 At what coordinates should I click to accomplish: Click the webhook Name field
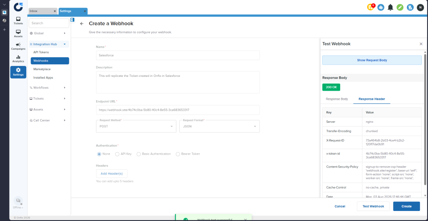click(x=178, y=56)
